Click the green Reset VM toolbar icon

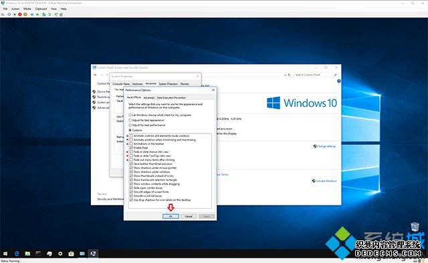(37, 15)
